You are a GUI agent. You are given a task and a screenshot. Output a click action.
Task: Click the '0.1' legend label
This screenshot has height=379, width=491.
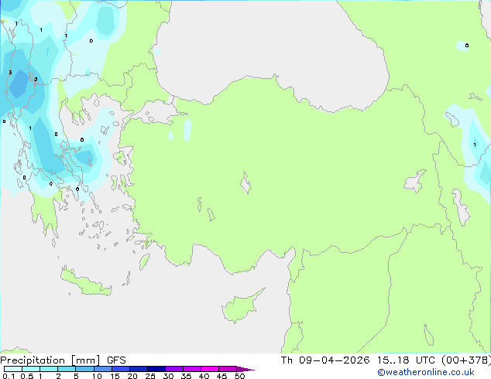click(x=9, y=376)
